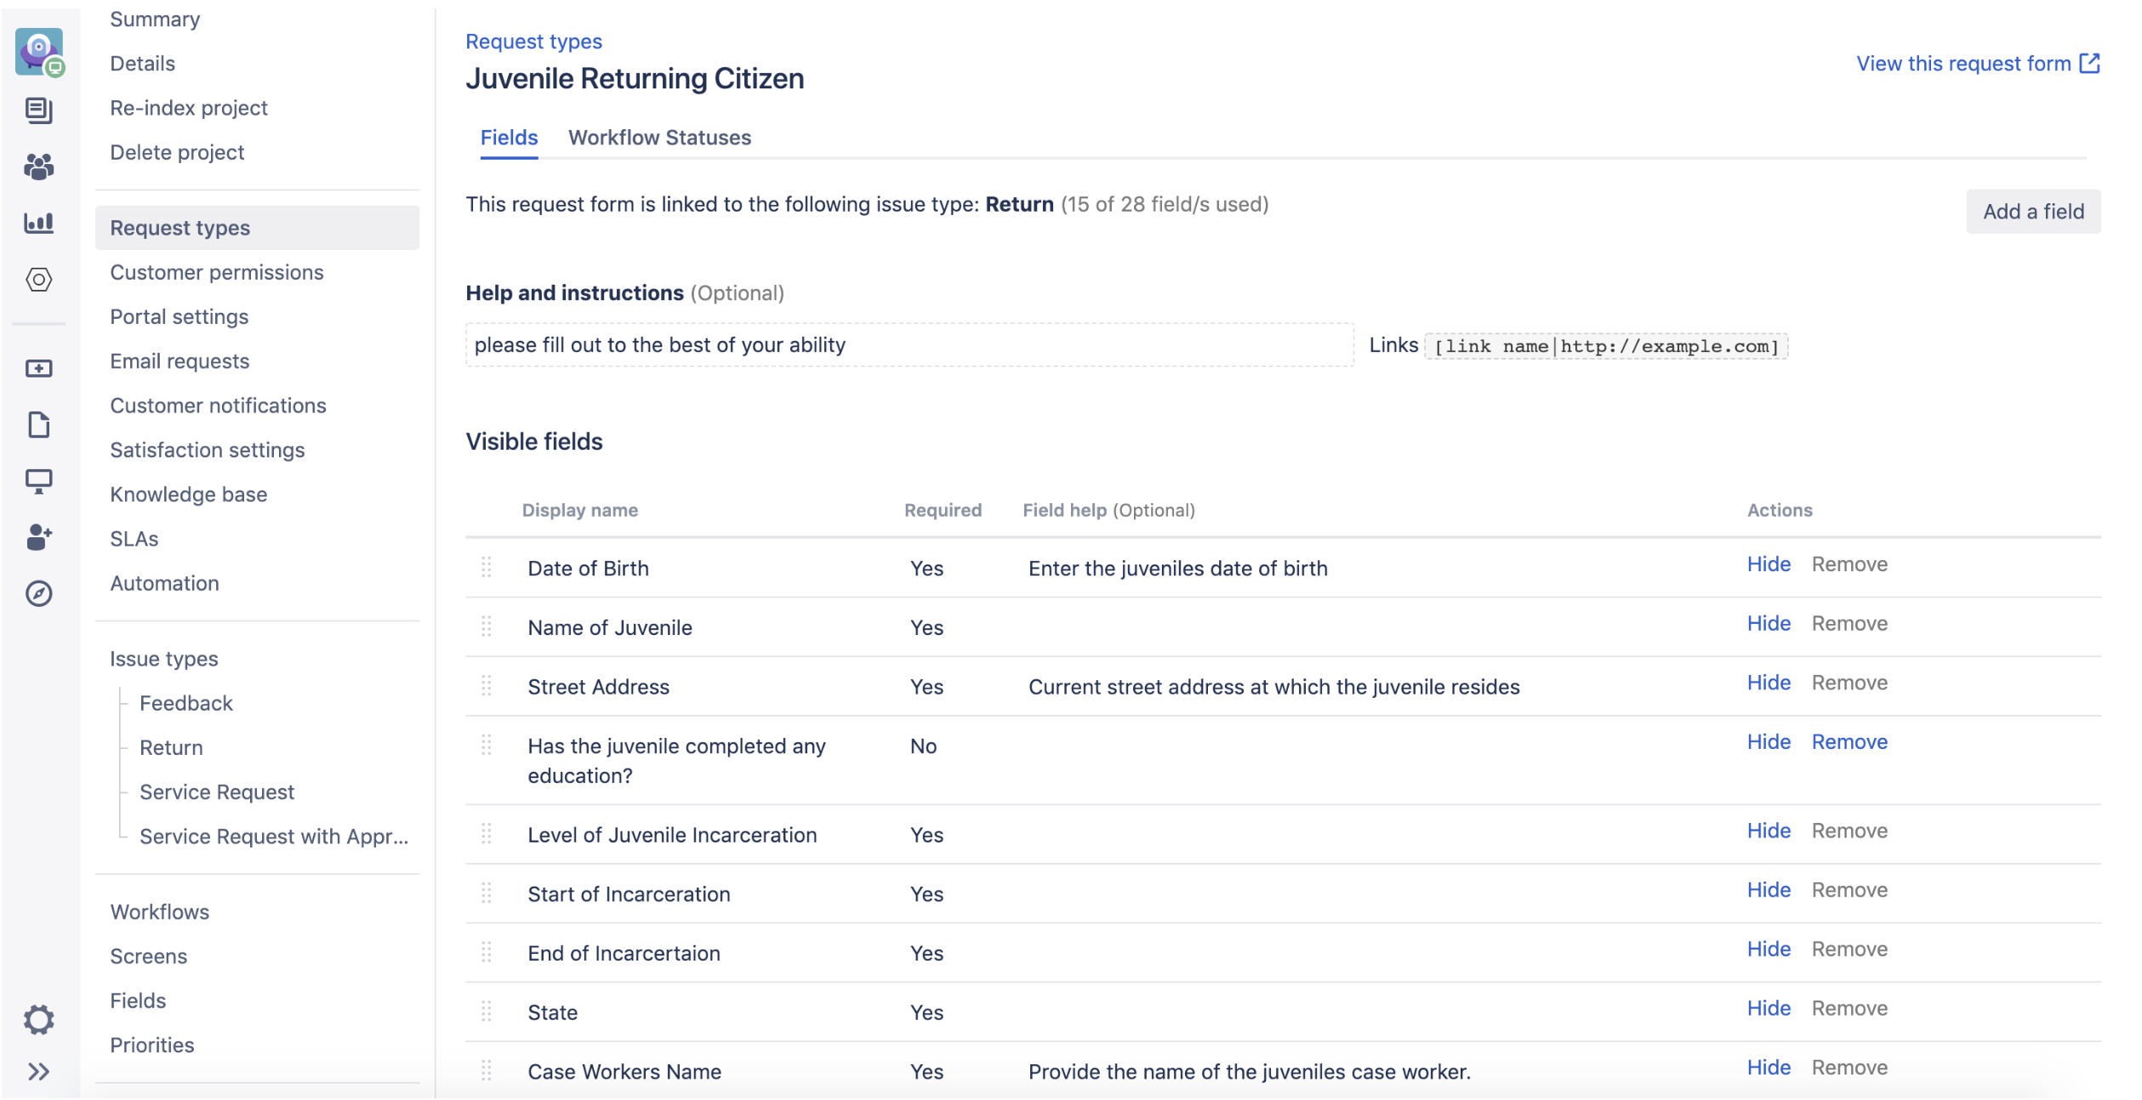
Task: Open Customer permissions settings
Action: click(x=217, y=272)
